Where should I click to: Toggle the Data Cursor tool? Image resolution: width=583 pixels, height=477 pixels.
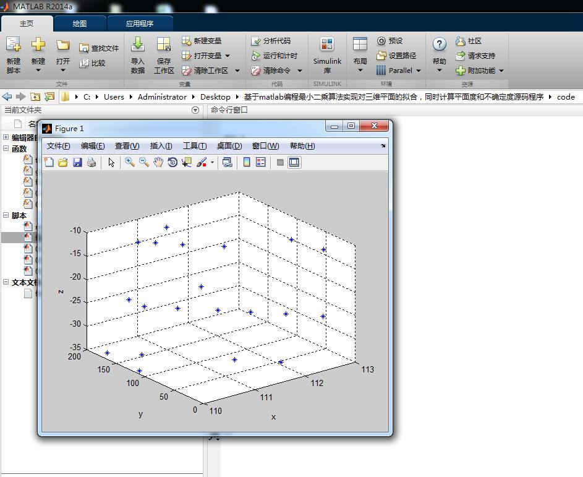[187, 162]
